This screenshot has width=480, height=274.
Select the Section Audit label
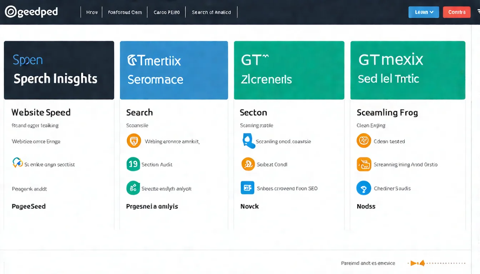coord(157,164)
